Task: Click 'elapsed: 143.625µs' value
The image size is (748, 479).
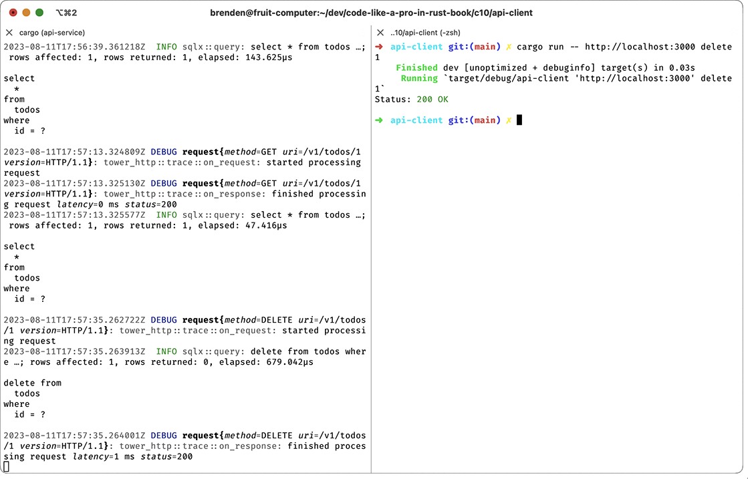Action: pyautogui.click(x=245, y=57)
